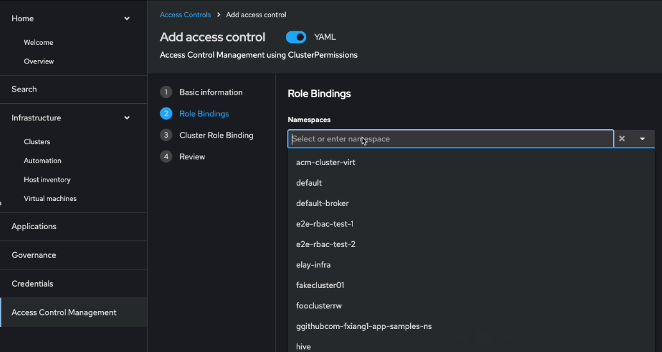Screen dimensions: 662x352
Task: Open Access Controls breadcrumb link
Action: pyautogui.click(x=185, y=15)
